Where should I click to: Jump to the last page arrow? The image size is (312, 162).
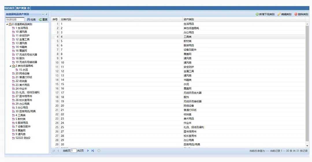pyautogui.click(x=92, y=151)
